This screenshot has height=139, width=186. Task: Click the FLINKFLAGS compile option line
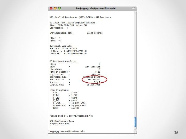pos(69,106)
